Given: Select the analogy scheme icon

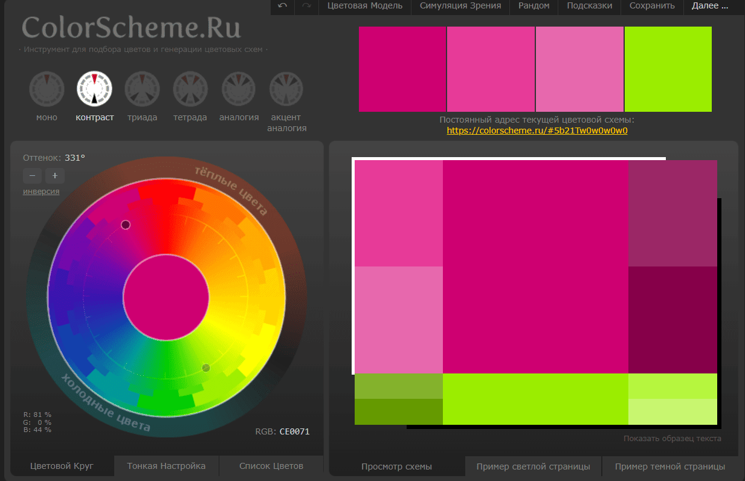Looking at the screenshot, I should click(239, 89).
